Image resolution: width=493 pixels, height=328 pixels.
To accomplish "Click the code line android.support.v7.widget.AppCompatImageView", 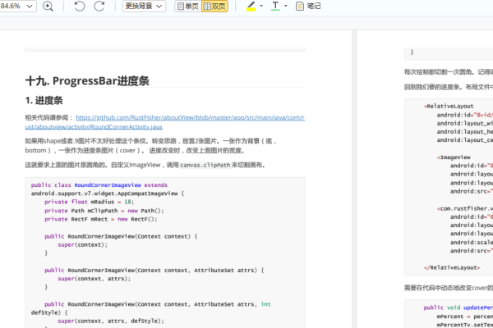I will click(107, 194).
